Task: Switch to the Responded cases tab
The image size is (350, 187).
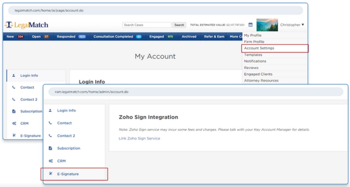Action: coord(71,37)
